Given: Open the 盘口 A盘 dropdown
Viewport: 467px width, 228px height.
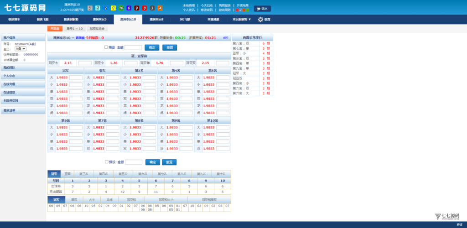Looking at the screenshot, I should coord(21,49).
